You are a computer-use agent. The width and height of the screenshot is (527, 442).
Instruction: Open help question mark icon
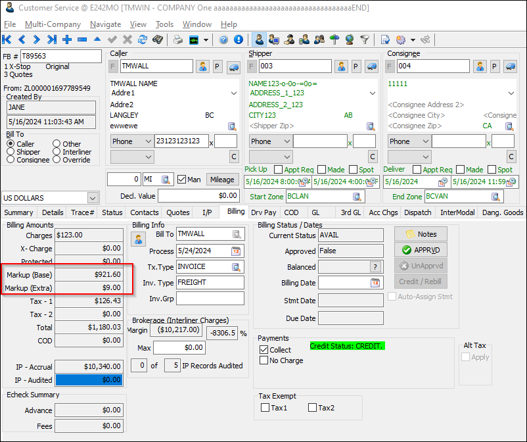[x=223, y=39]
